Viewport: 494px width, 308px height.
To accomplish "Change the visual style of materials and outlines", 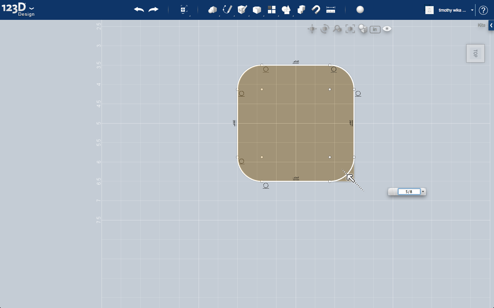I will tap(363, 29).
